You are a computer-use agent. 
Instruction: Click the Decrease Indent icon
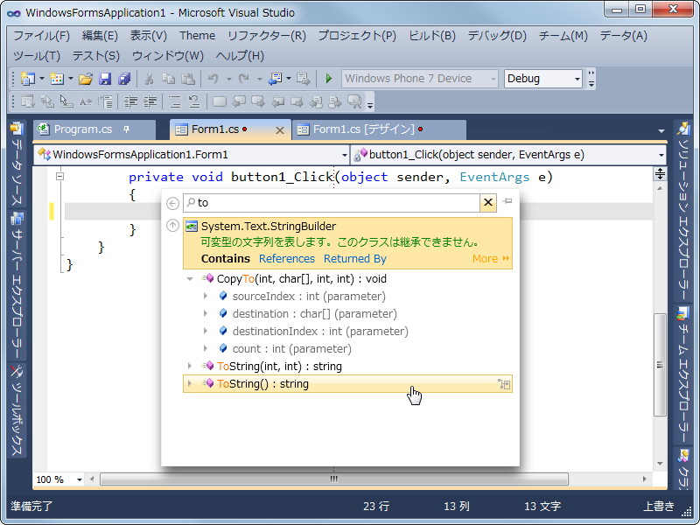130,102
